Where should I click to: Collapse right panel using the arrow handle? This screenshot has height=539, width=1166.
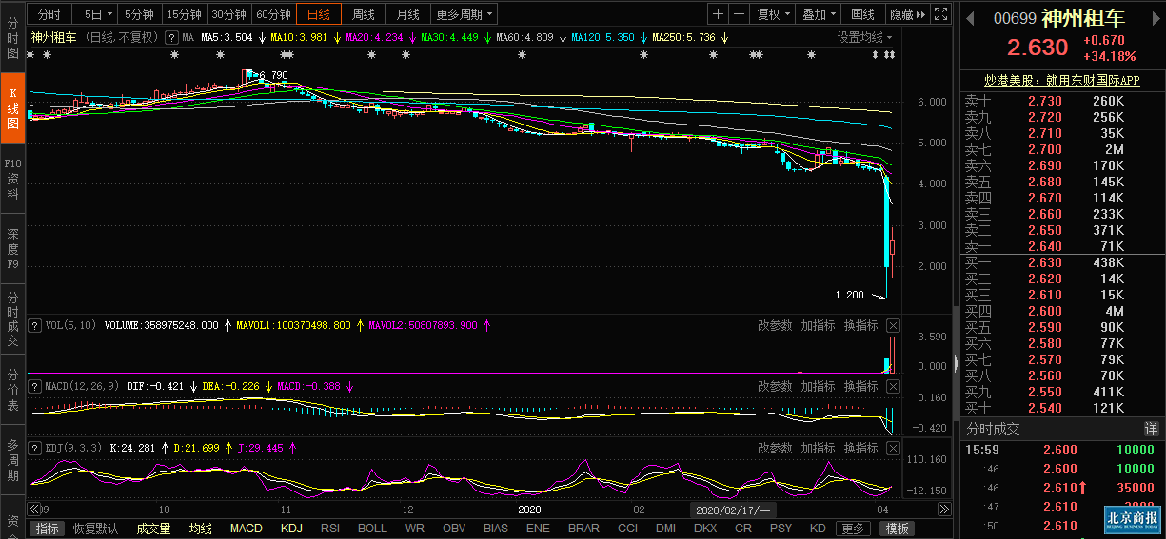coord(957,363)
